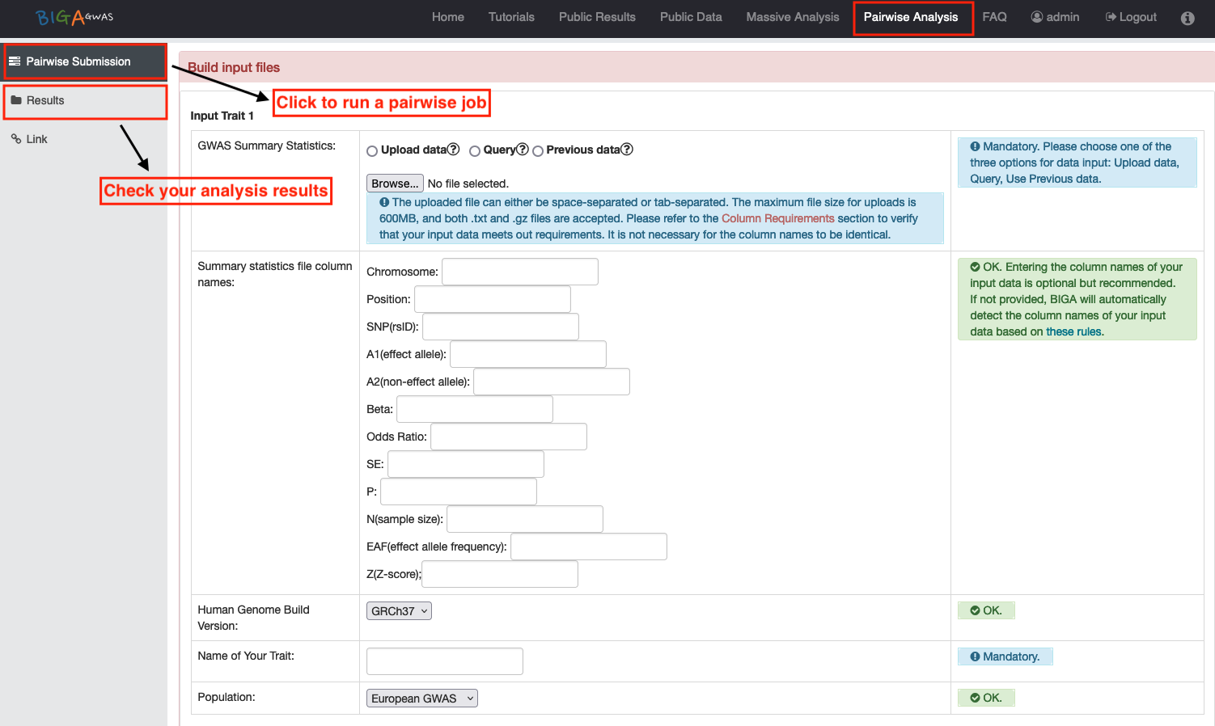Expand the European GWAS population dropdown

pyautogui.click(x=421, y=699)
